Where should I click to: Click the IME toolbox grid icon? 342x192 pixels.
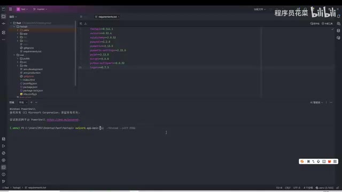click(x=335, y=161)
